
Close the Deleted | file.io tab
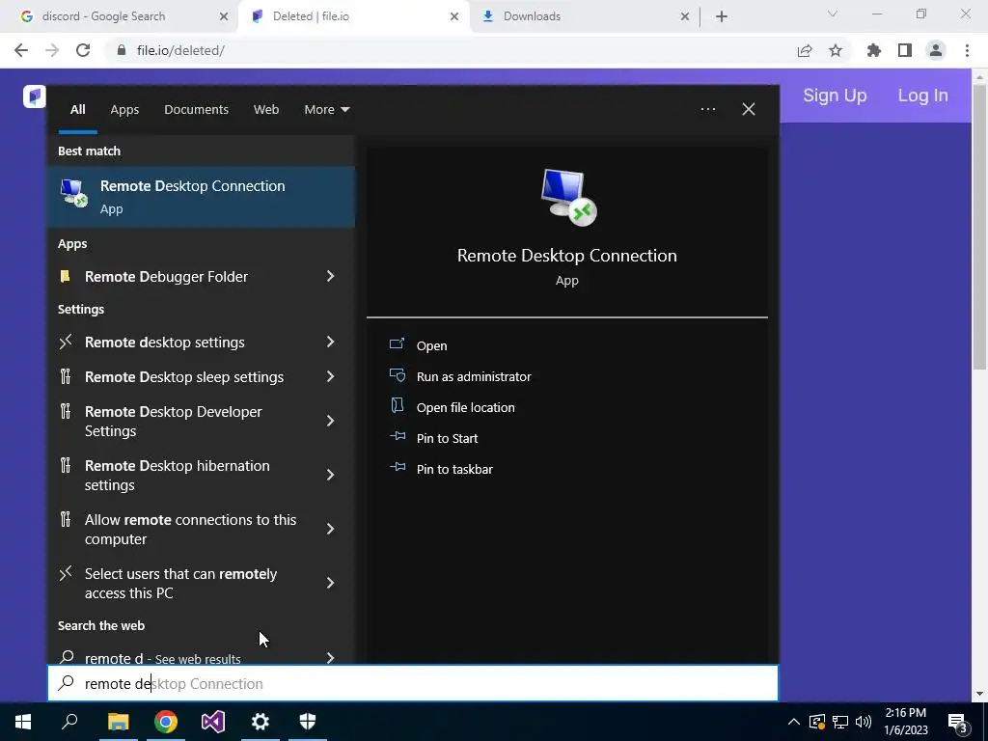(x=454, y=16)
